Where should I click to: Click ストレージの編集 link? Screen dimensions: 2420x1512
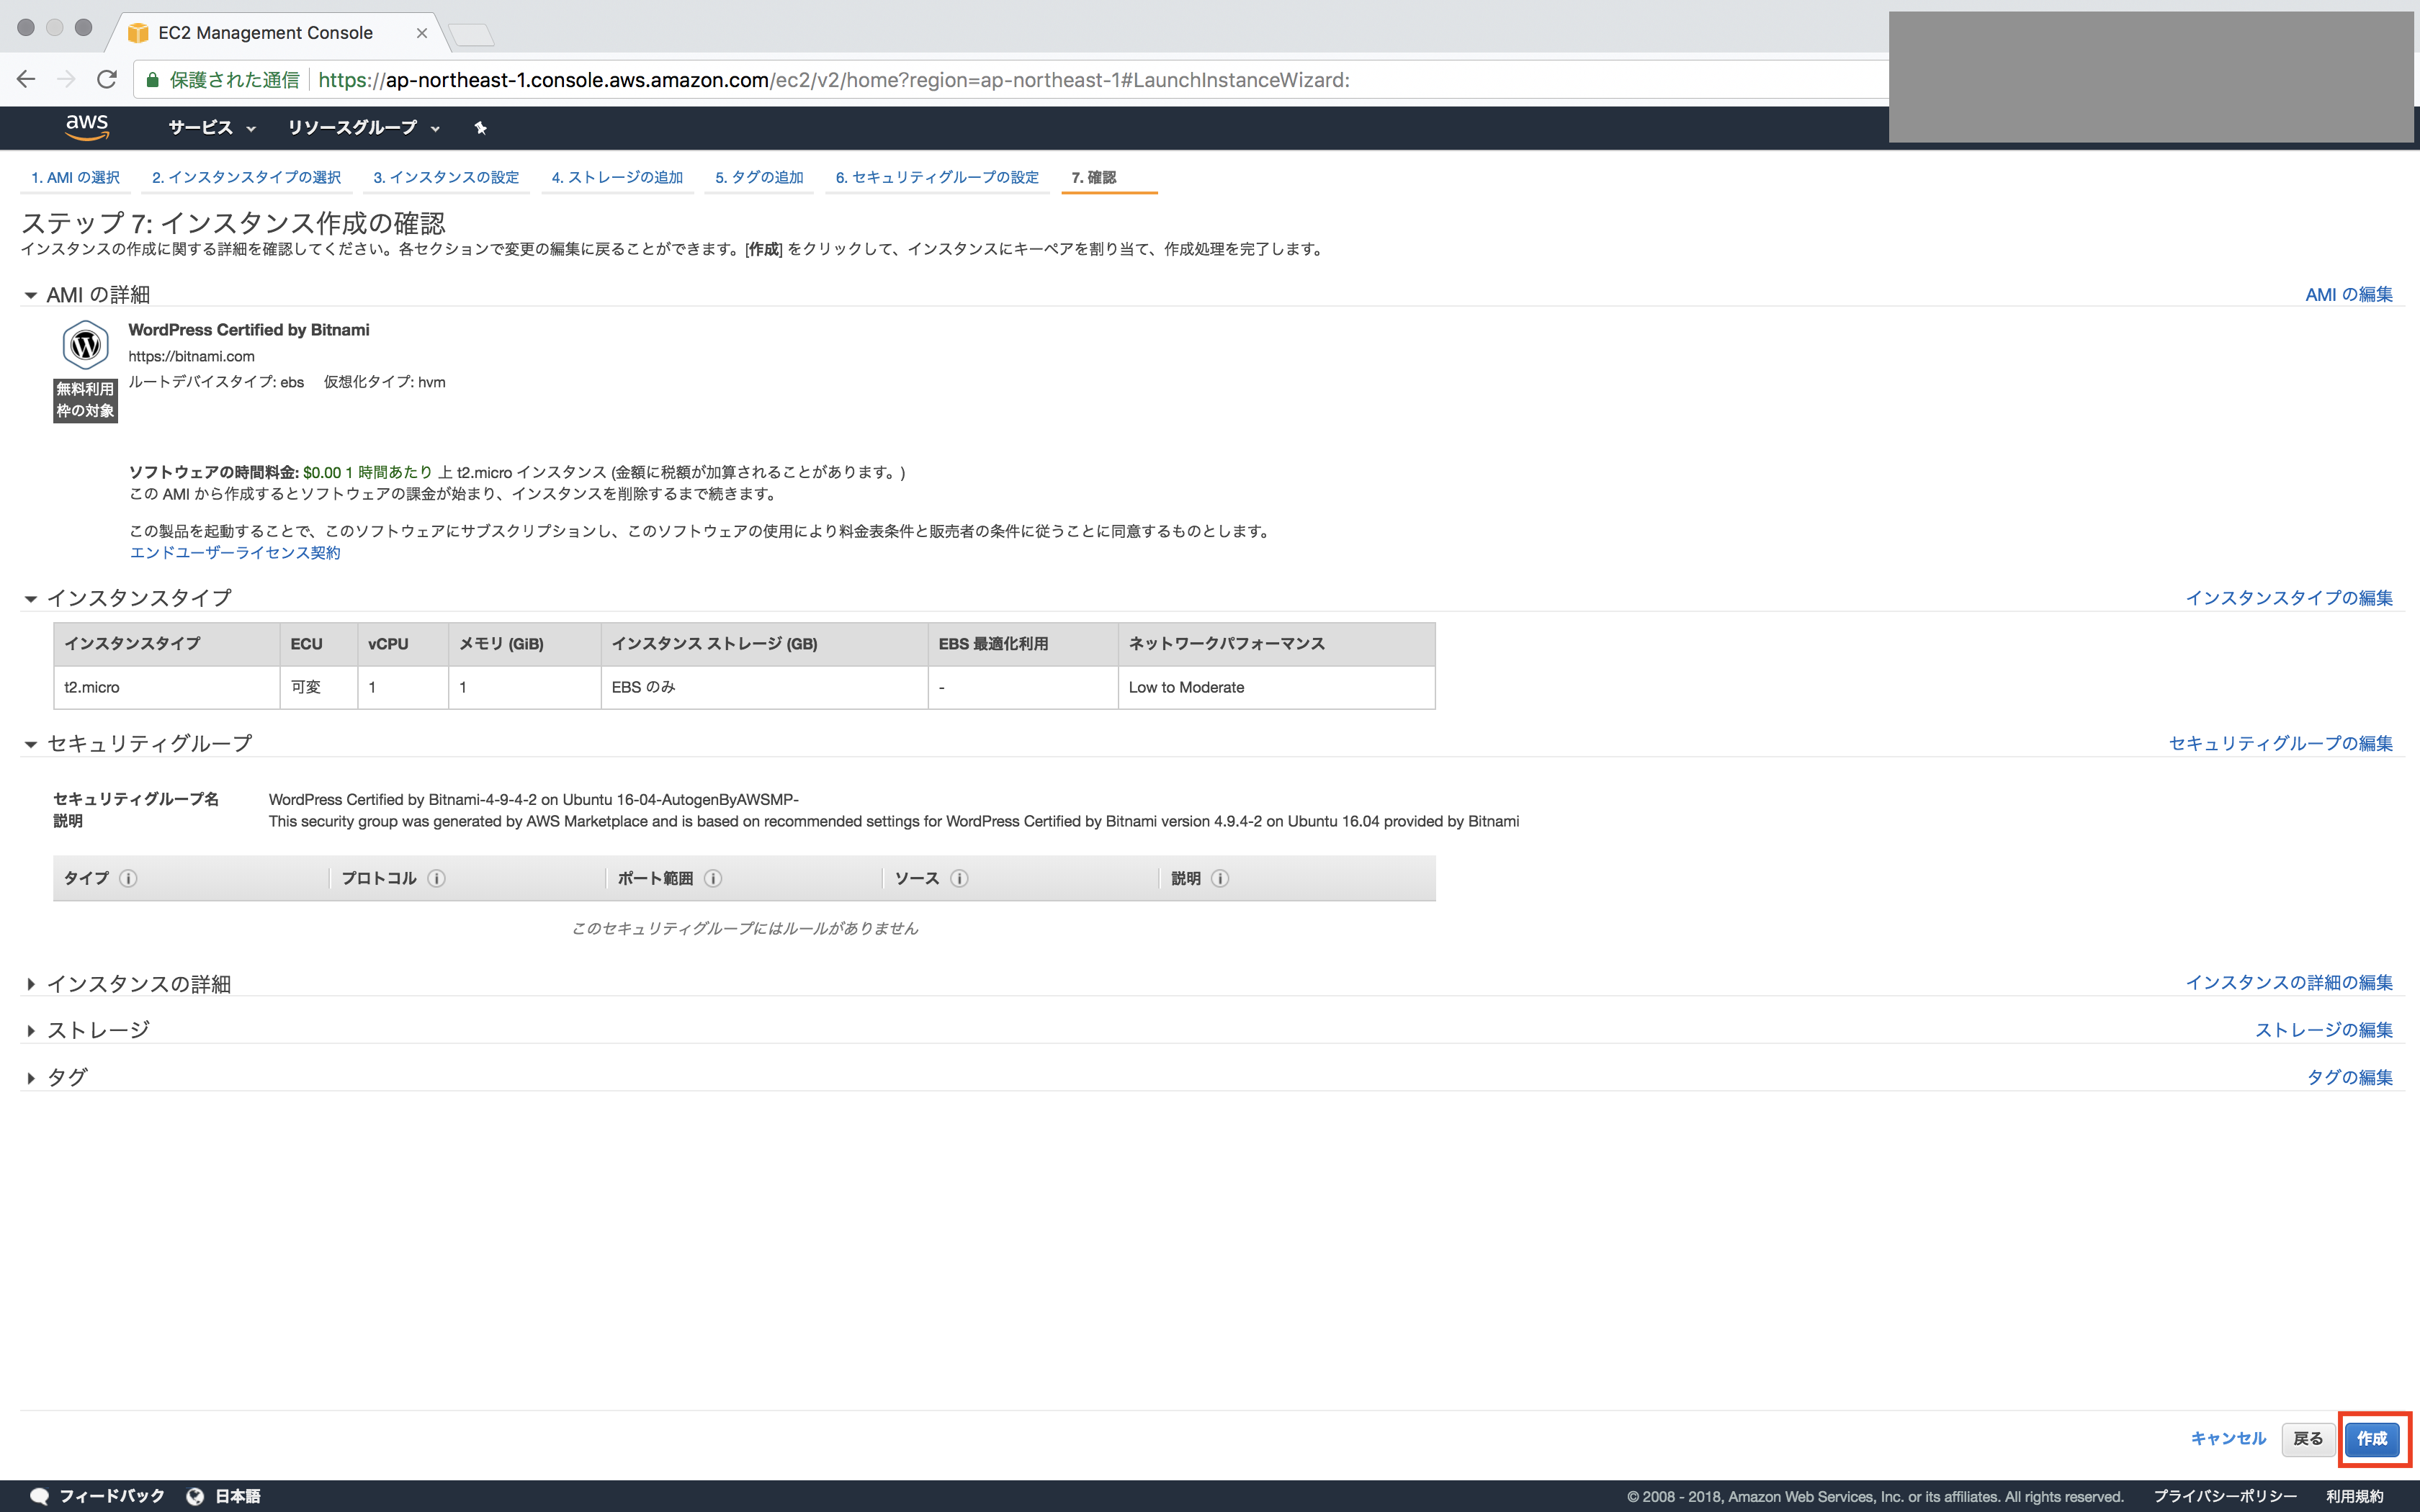click(2324, 1029)
